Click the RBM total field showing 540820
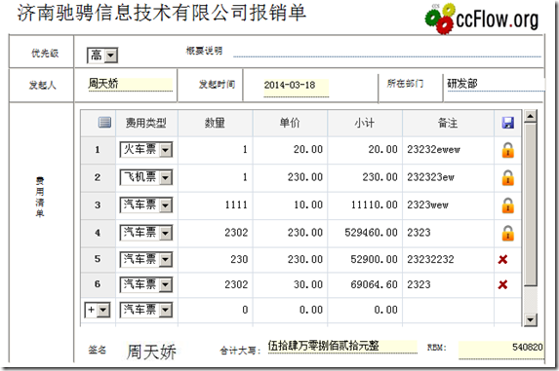Screen dimensions: 559x371 [500, 350]
